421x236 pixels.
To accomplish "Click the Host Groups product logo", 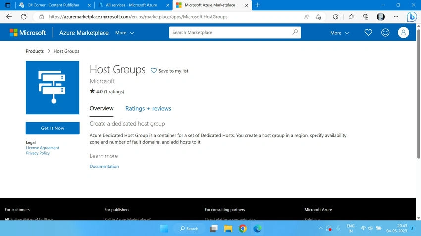I will pyautogui.click(x=53, y=87).
